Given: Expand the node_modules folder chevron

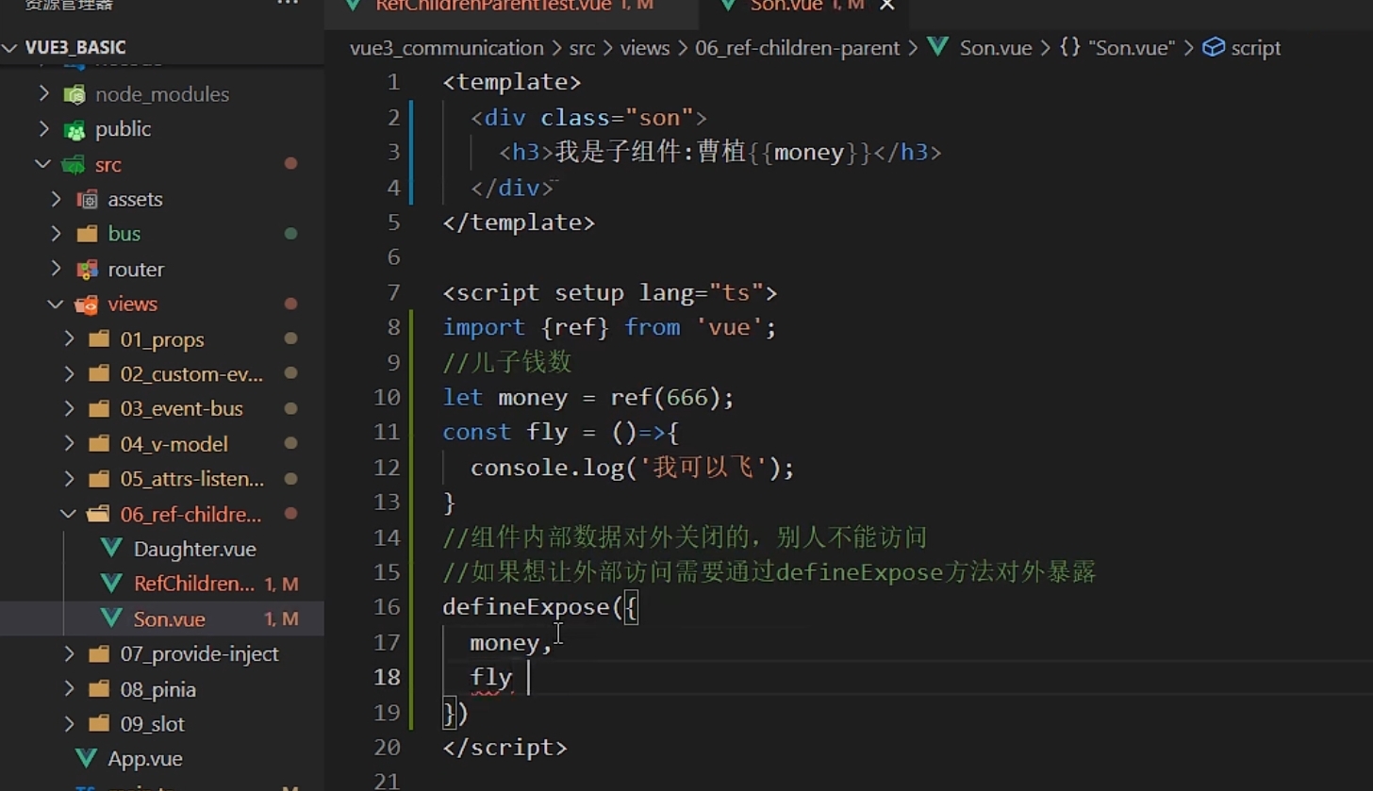Looking at the screenshot, I should (x=43, y=94).
